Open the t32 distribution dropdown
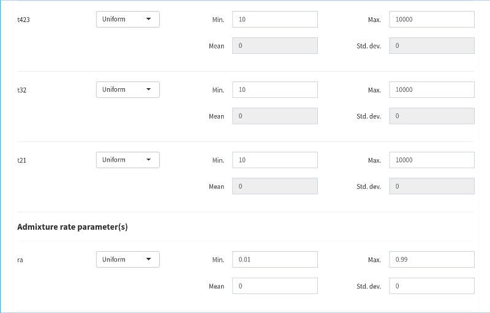 pos(127,89)
